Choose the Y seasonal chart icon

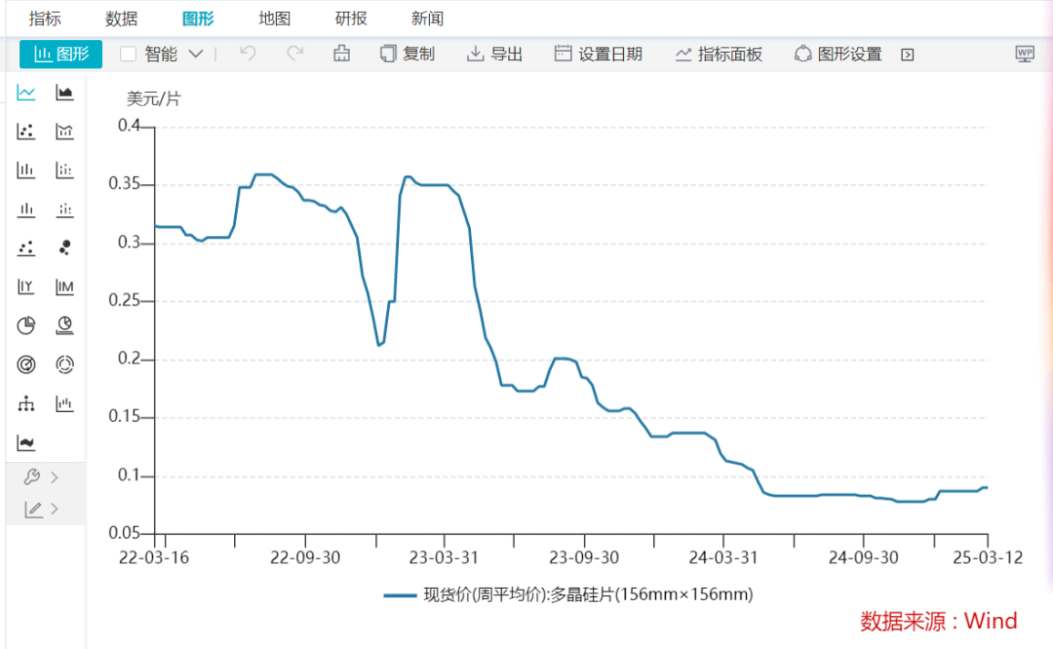26,287
